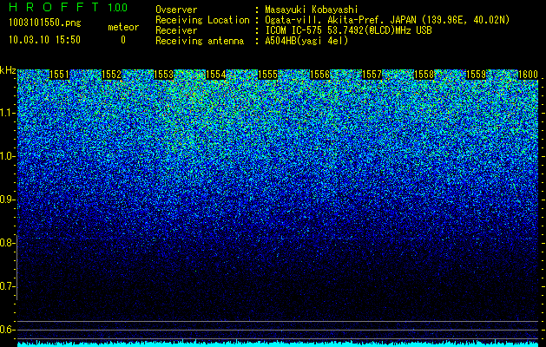Select the observer name Masayuki Kobayashi

tap(312, 10)
